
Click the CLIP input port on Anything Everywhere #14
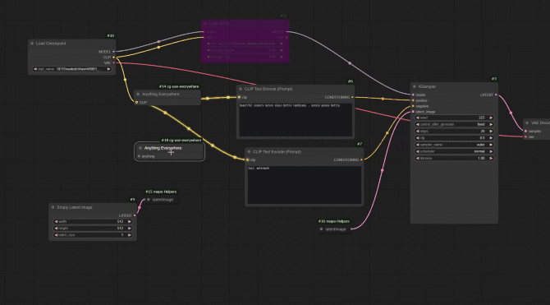[x=137, y=102]
